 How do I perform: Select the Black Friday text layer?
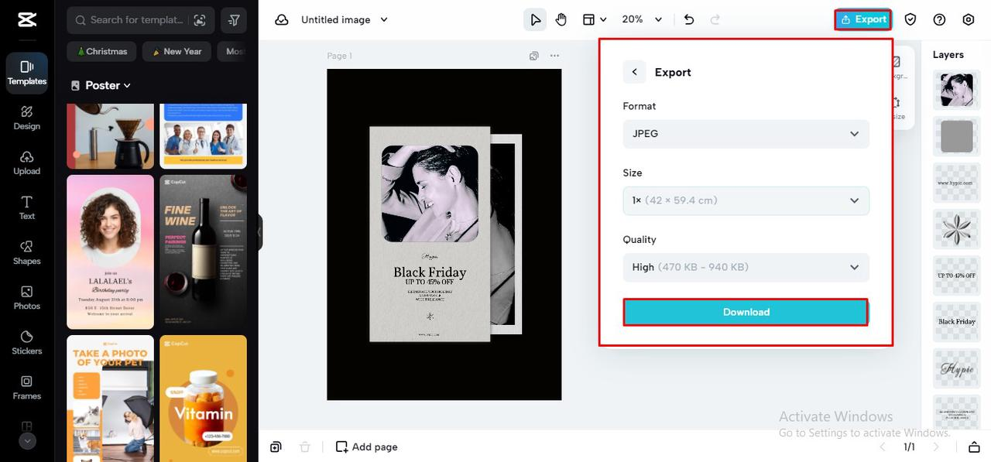957,322
